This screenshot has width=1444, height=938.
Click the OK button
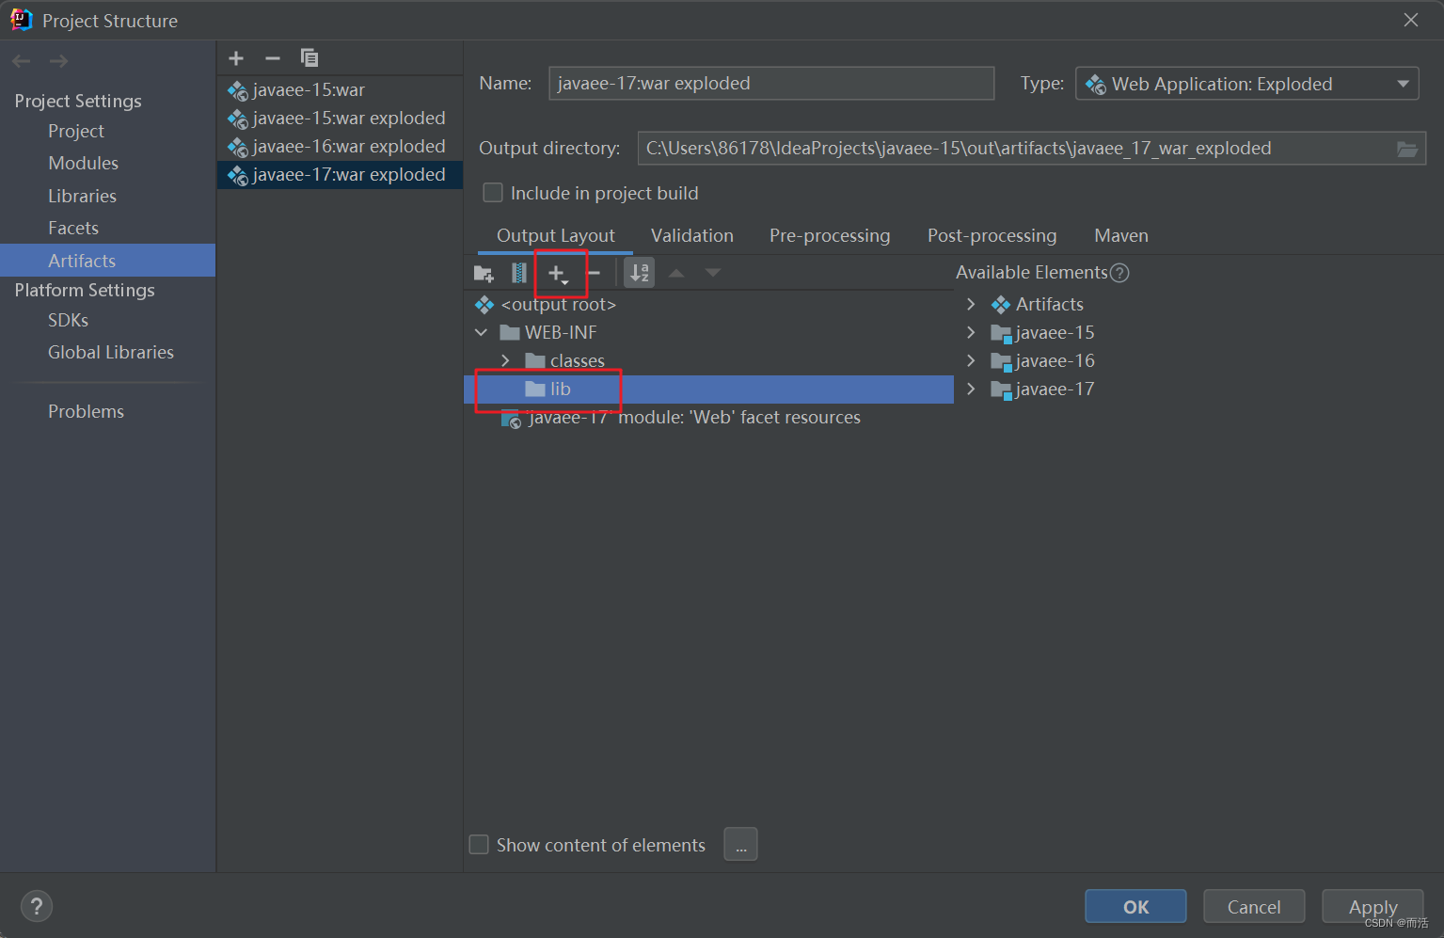(x=1135, y=907)
